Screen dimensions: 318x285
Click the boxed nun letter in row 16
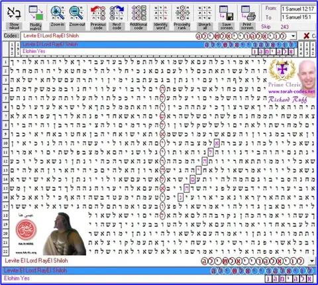(x=181, y=198)
